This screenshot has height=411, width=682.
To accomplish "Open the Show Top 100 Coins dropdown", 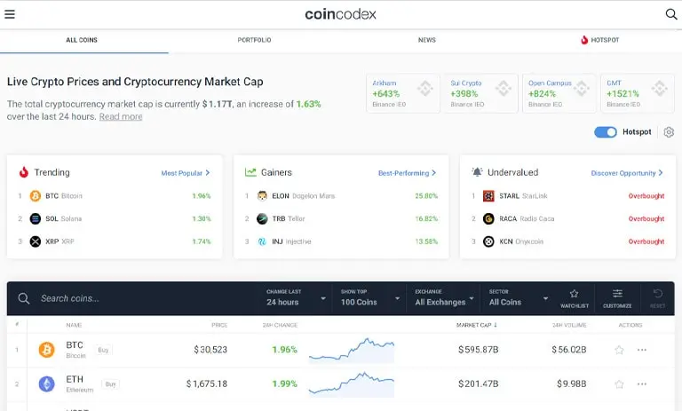I will 369,298.
